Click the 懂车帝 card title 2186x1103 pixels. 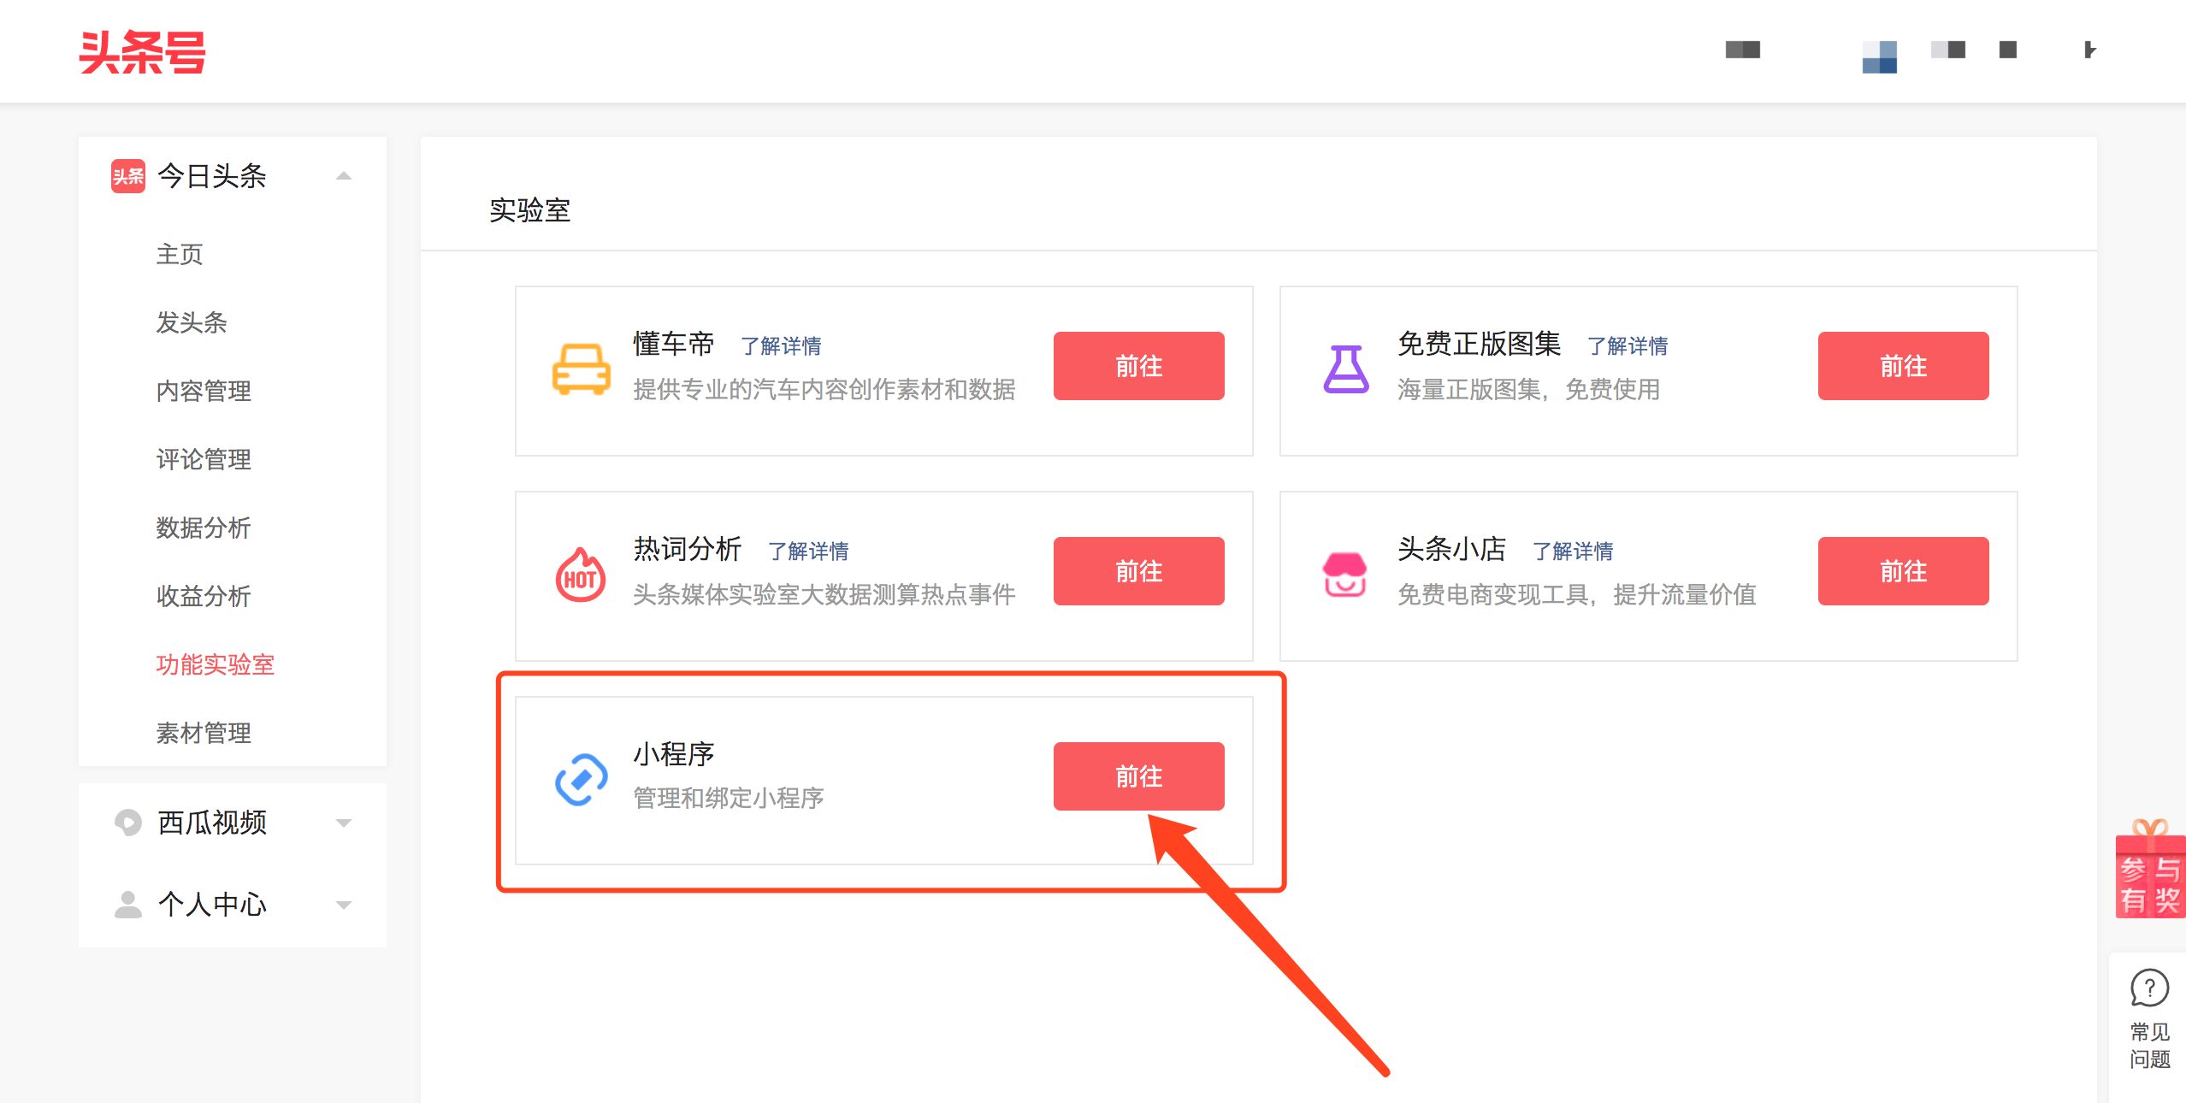pyautogui.click(x=674, y=344)
